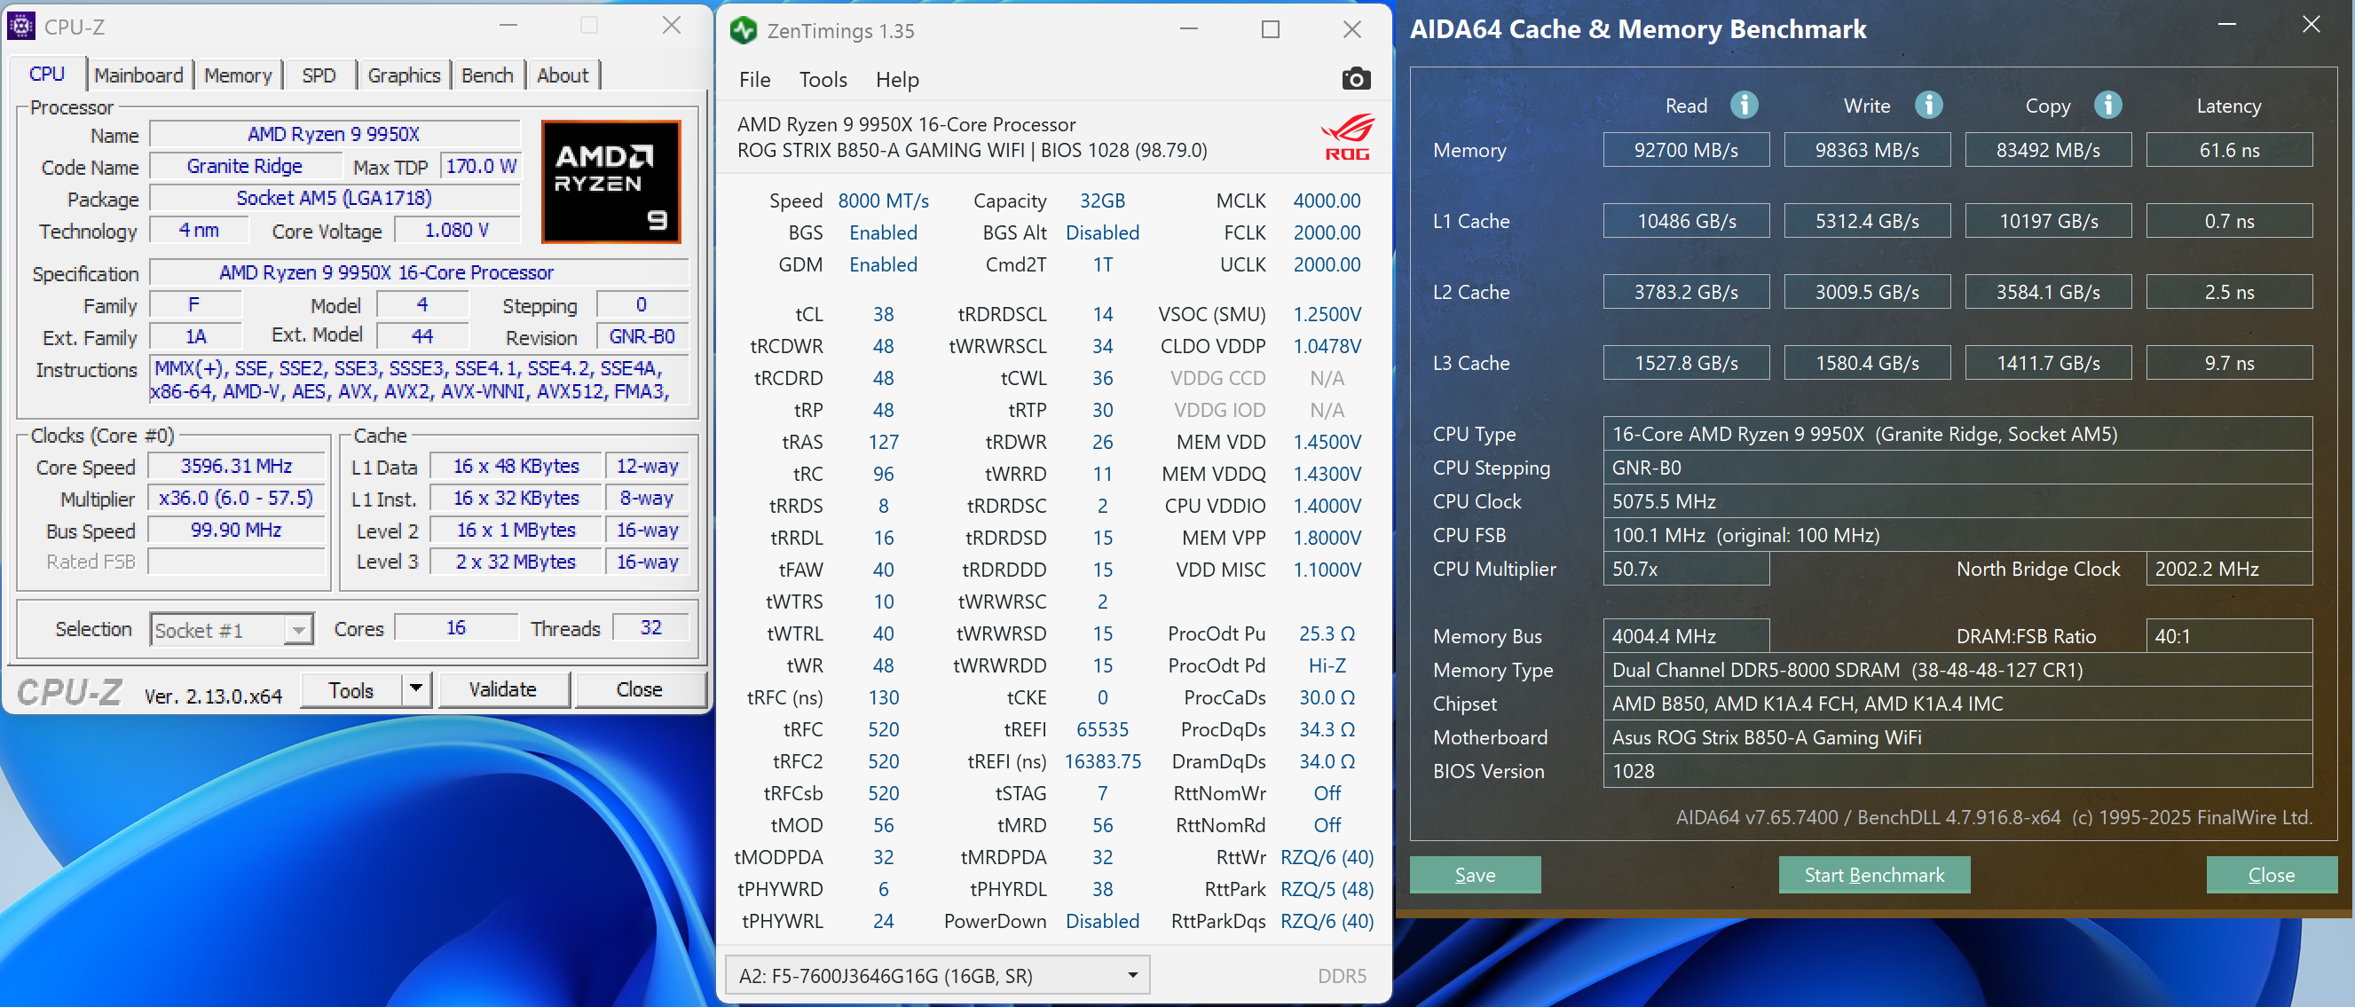2355x1007 pixels.
Task: Click the L1 Cache Read result 10486 GB/s
Action: 1686,221
